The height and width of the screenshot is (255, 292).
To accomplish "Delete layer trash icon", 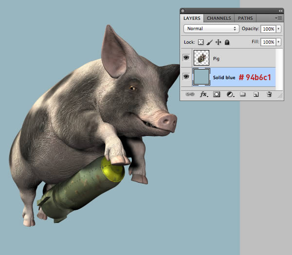I will 269,94.
